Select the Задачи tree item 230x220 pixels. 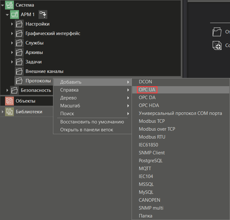33,62
